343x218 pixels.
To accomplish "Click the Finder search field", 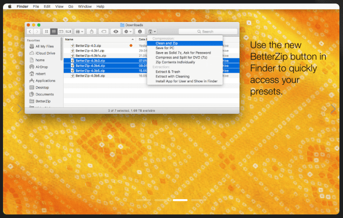I will 208,32.
